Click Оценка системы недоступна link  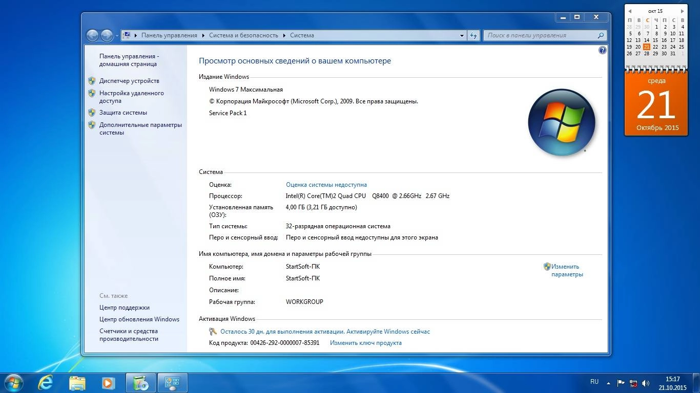coord(326,185)
